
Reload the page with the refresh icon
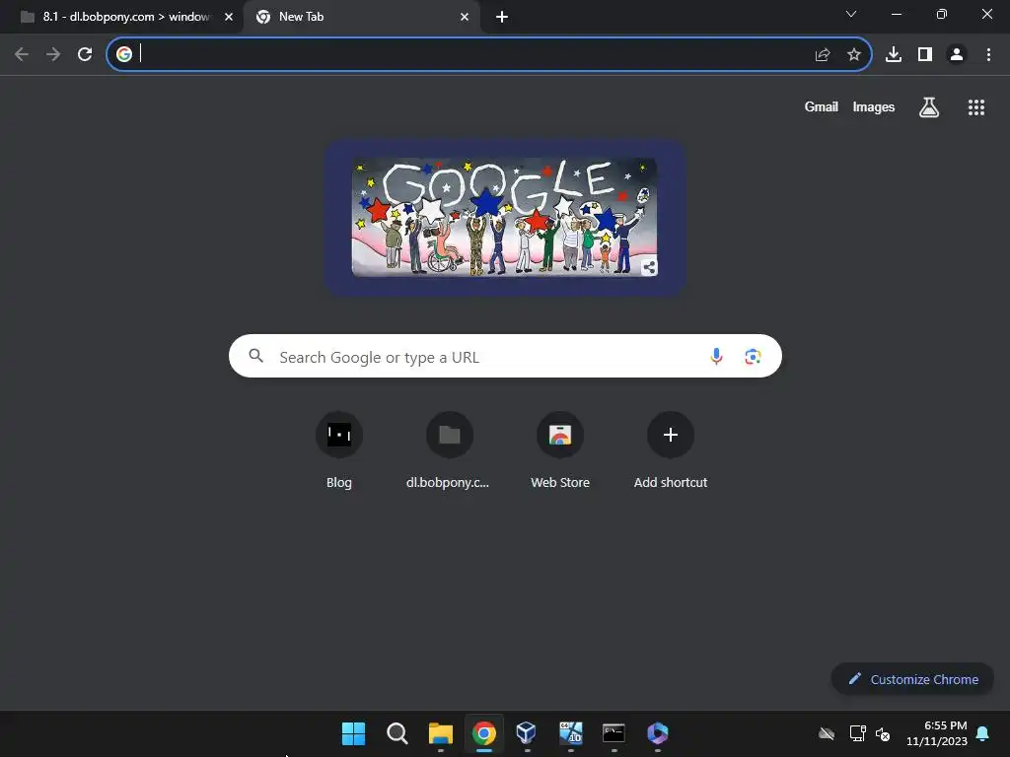tap(85, 54)
